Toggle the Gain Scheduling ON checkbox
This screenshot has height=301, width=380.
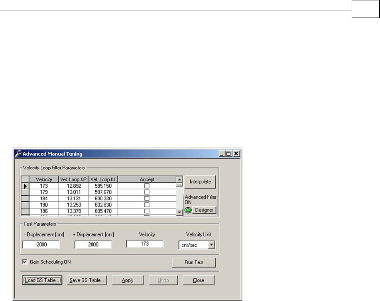coord(25,262)
